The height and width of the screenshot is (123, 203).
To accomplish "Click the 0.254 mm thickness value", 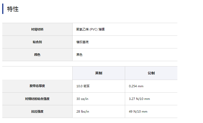I will tap(136, 86).
